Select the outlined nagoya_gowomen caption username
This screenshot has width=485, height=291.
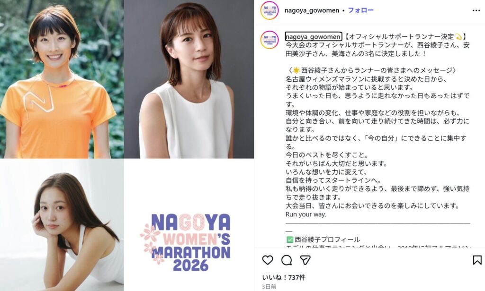pos(314,37)
